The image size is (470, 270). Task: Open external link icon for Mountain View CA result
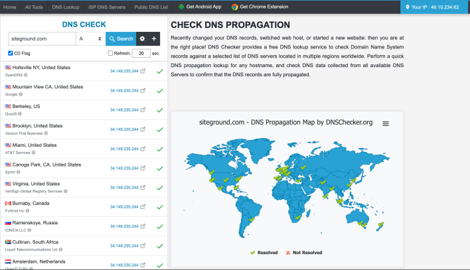(x=143, y=90)
